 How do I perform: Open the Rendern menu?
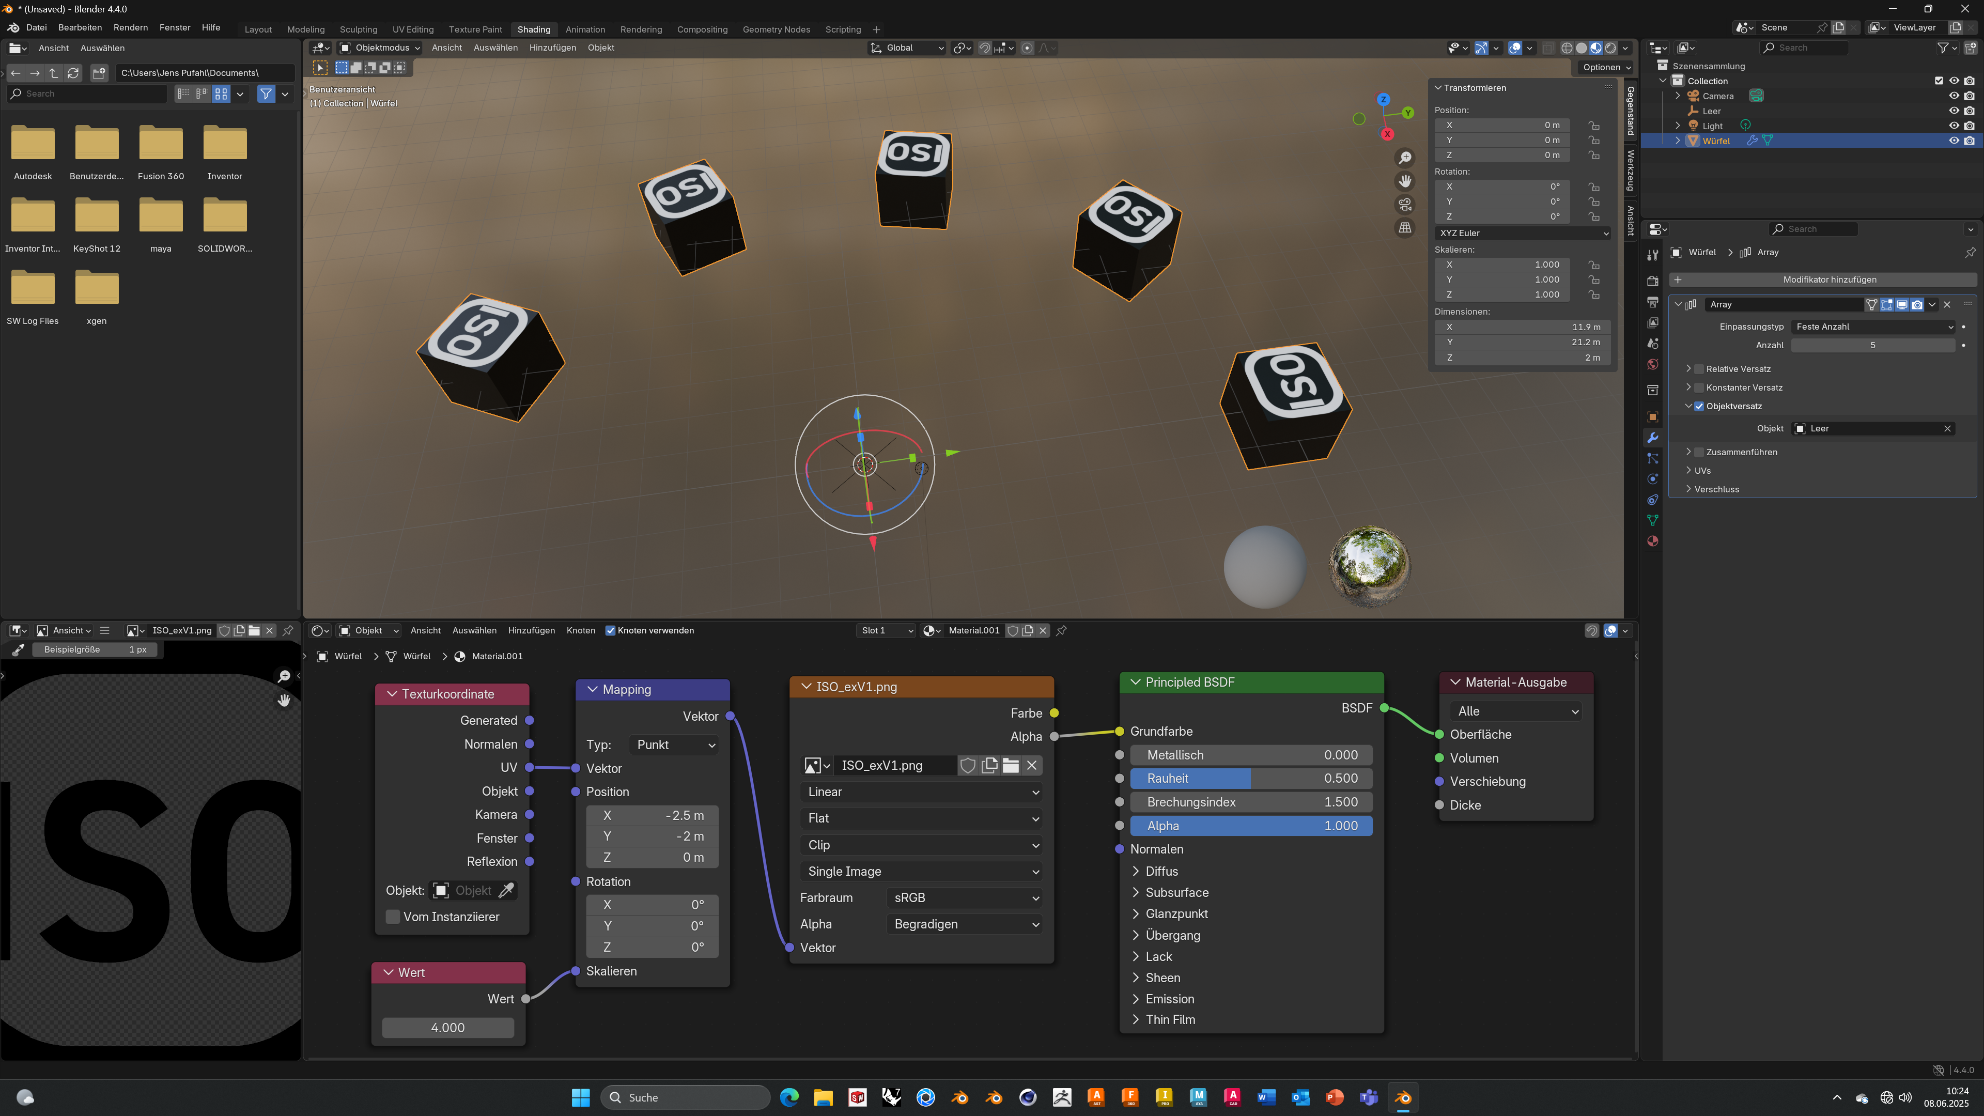tap(130, 27)
